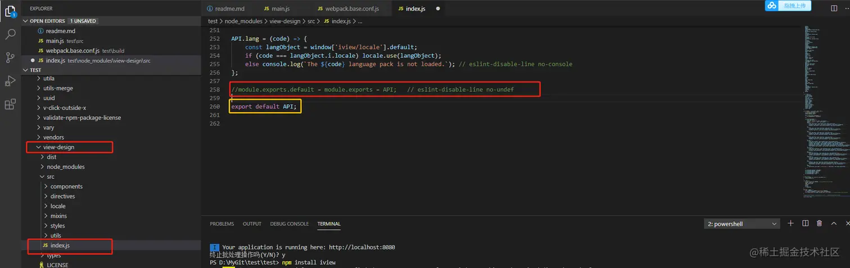Click the JS icon of webpack.base.conf.js tab
The image size is (850, 268).
click(x=320, y=8)
